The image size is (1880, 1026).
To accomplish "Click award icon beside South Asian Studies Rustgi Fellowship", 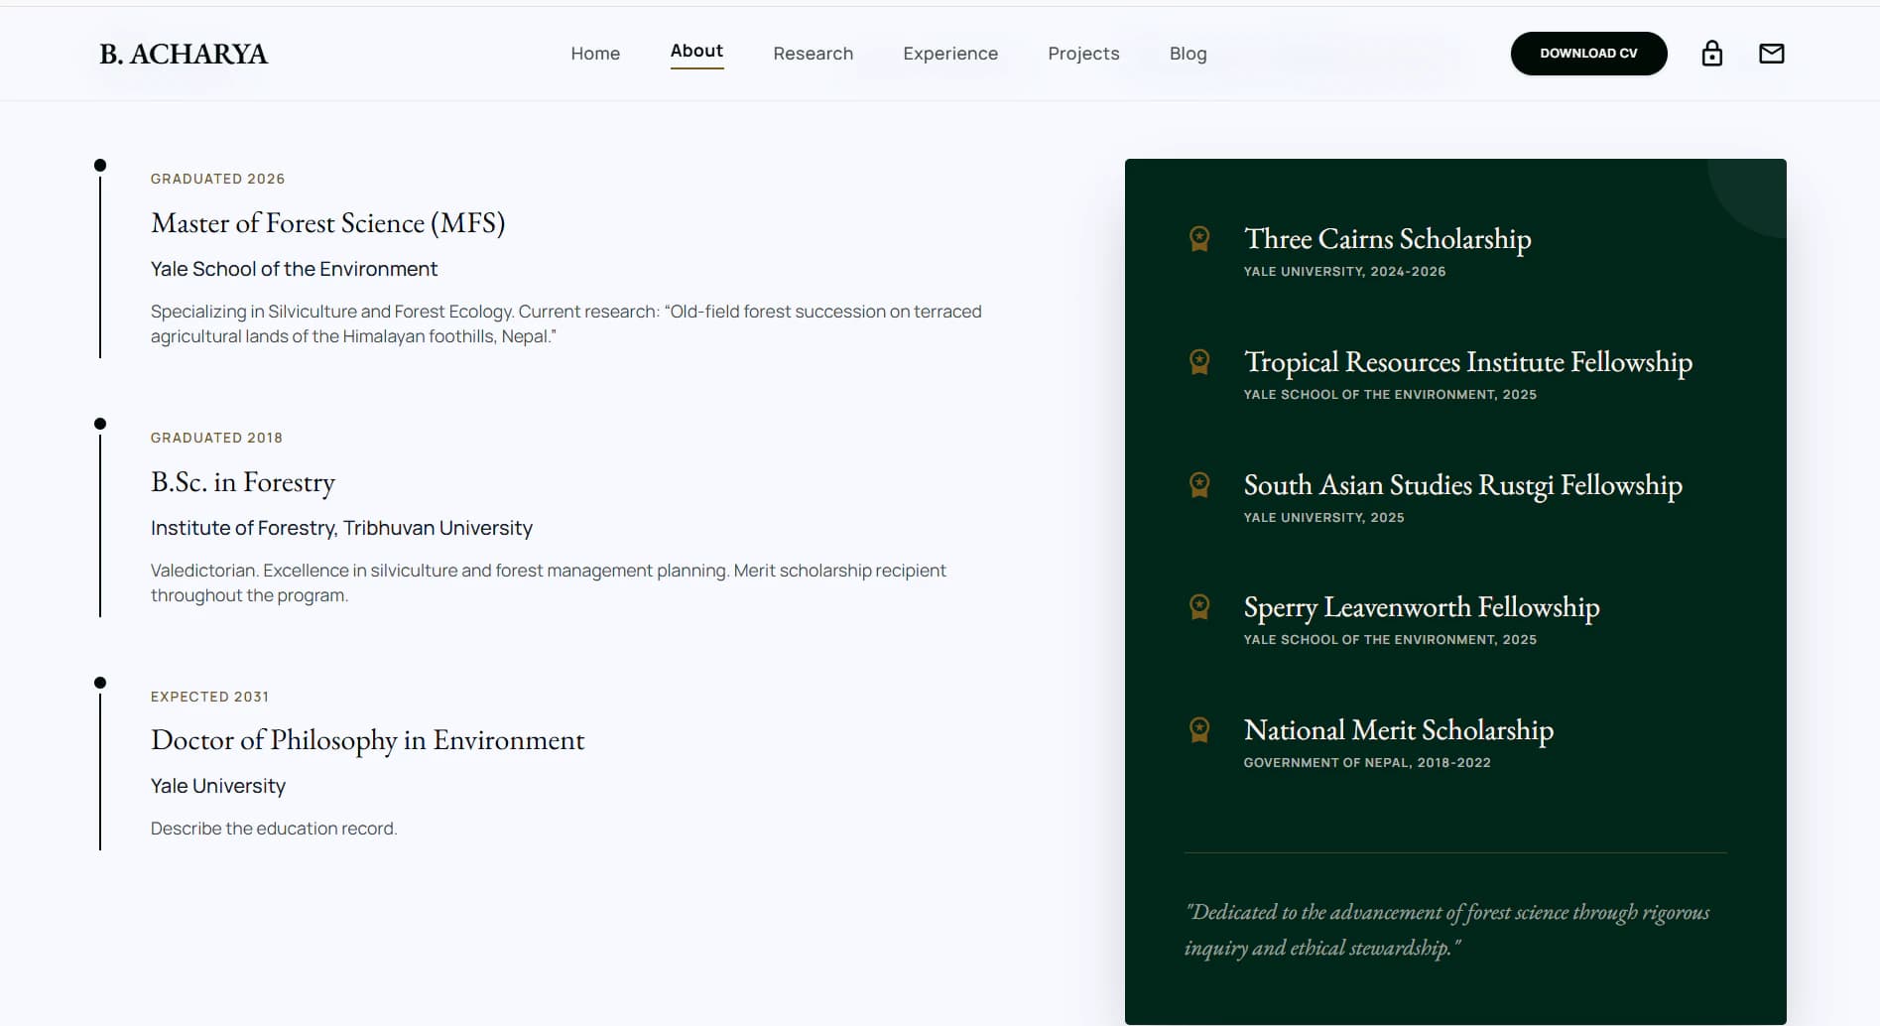I will coord(1199,484).
